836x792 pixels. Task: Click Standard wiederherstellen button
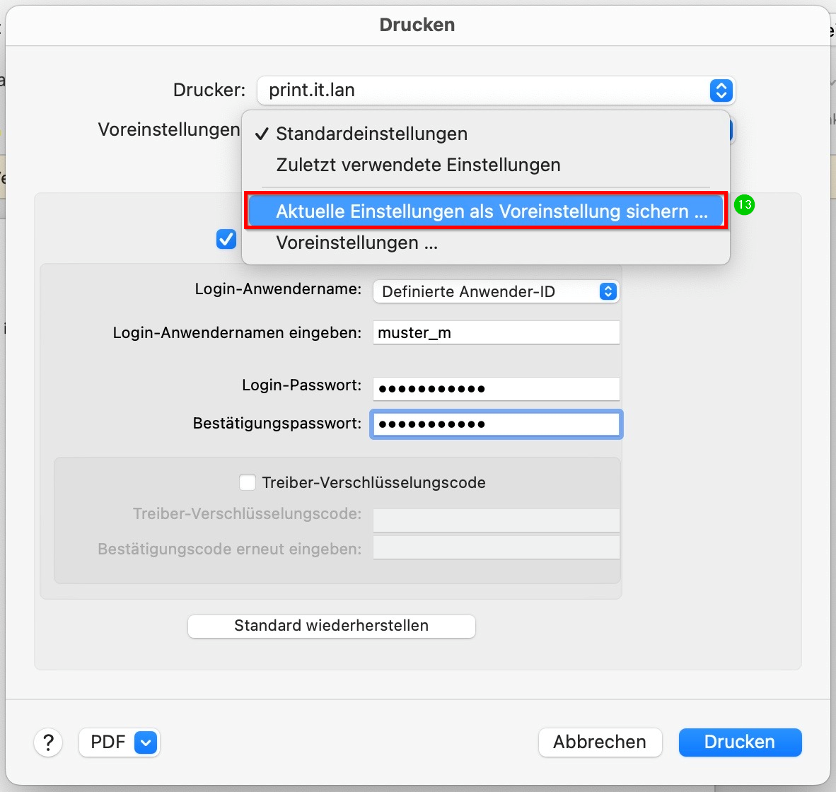point(331,626)
